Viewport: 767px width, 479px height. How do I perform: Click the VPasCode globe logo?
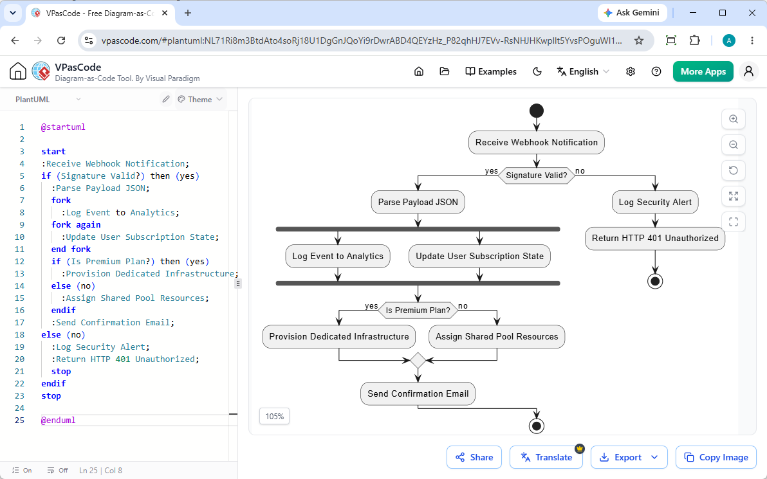41,71
